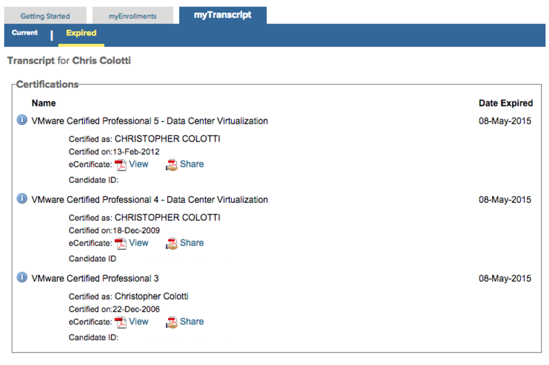The height and width of the screenshot is (365, 549).
Task: Click Share link for VCP 5 certificate
Action: tap(192, 164)
